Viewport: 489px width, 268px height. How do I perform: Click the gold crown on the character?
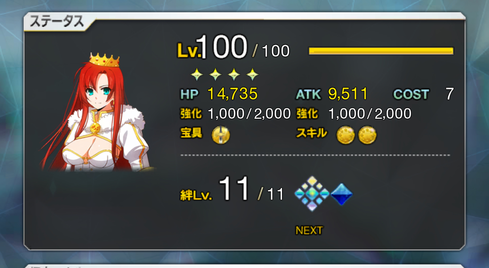pos(104,59)
